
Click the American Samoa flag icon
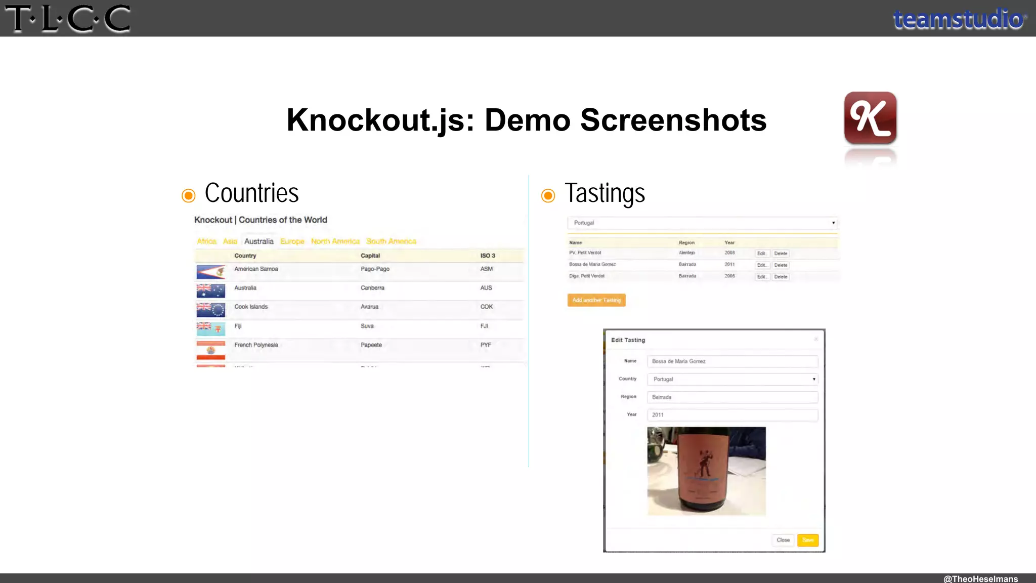(210, 272)
